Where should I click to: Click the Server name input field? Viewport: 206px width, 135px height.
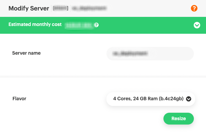coord(150,53)
